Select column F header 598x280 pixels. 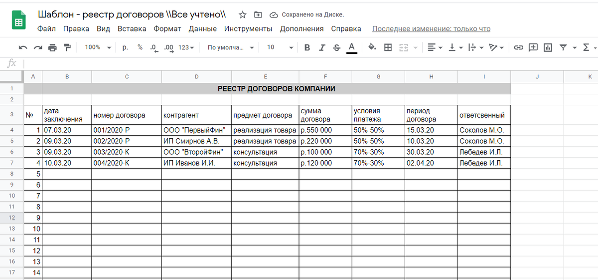click(325, 76)
